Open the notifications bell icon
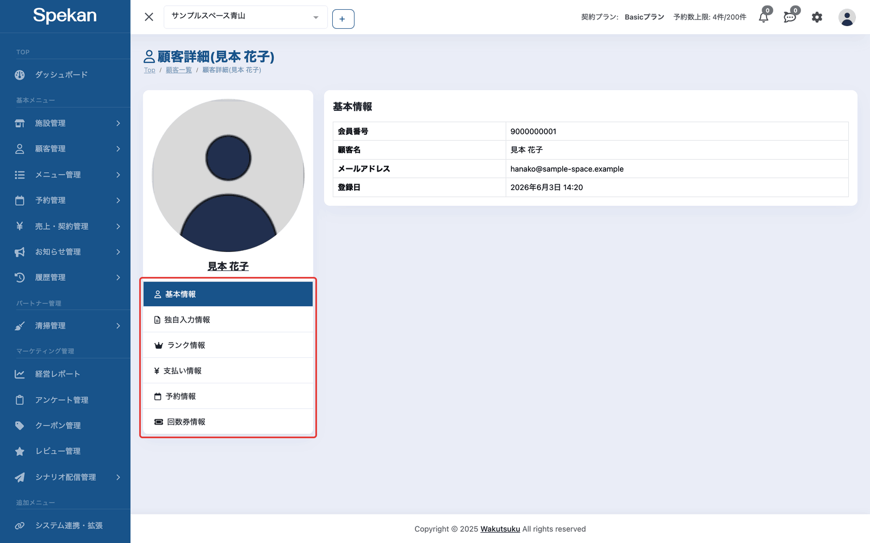The width and height of the screenshot is (870, 543). pyautogui.click(x=763, y=17)
